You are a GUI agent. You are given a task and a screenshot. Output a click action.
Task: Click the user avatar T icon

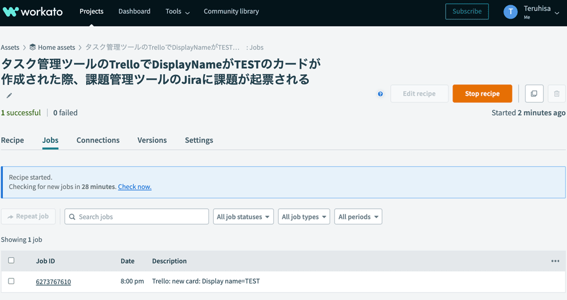[511, 12]
